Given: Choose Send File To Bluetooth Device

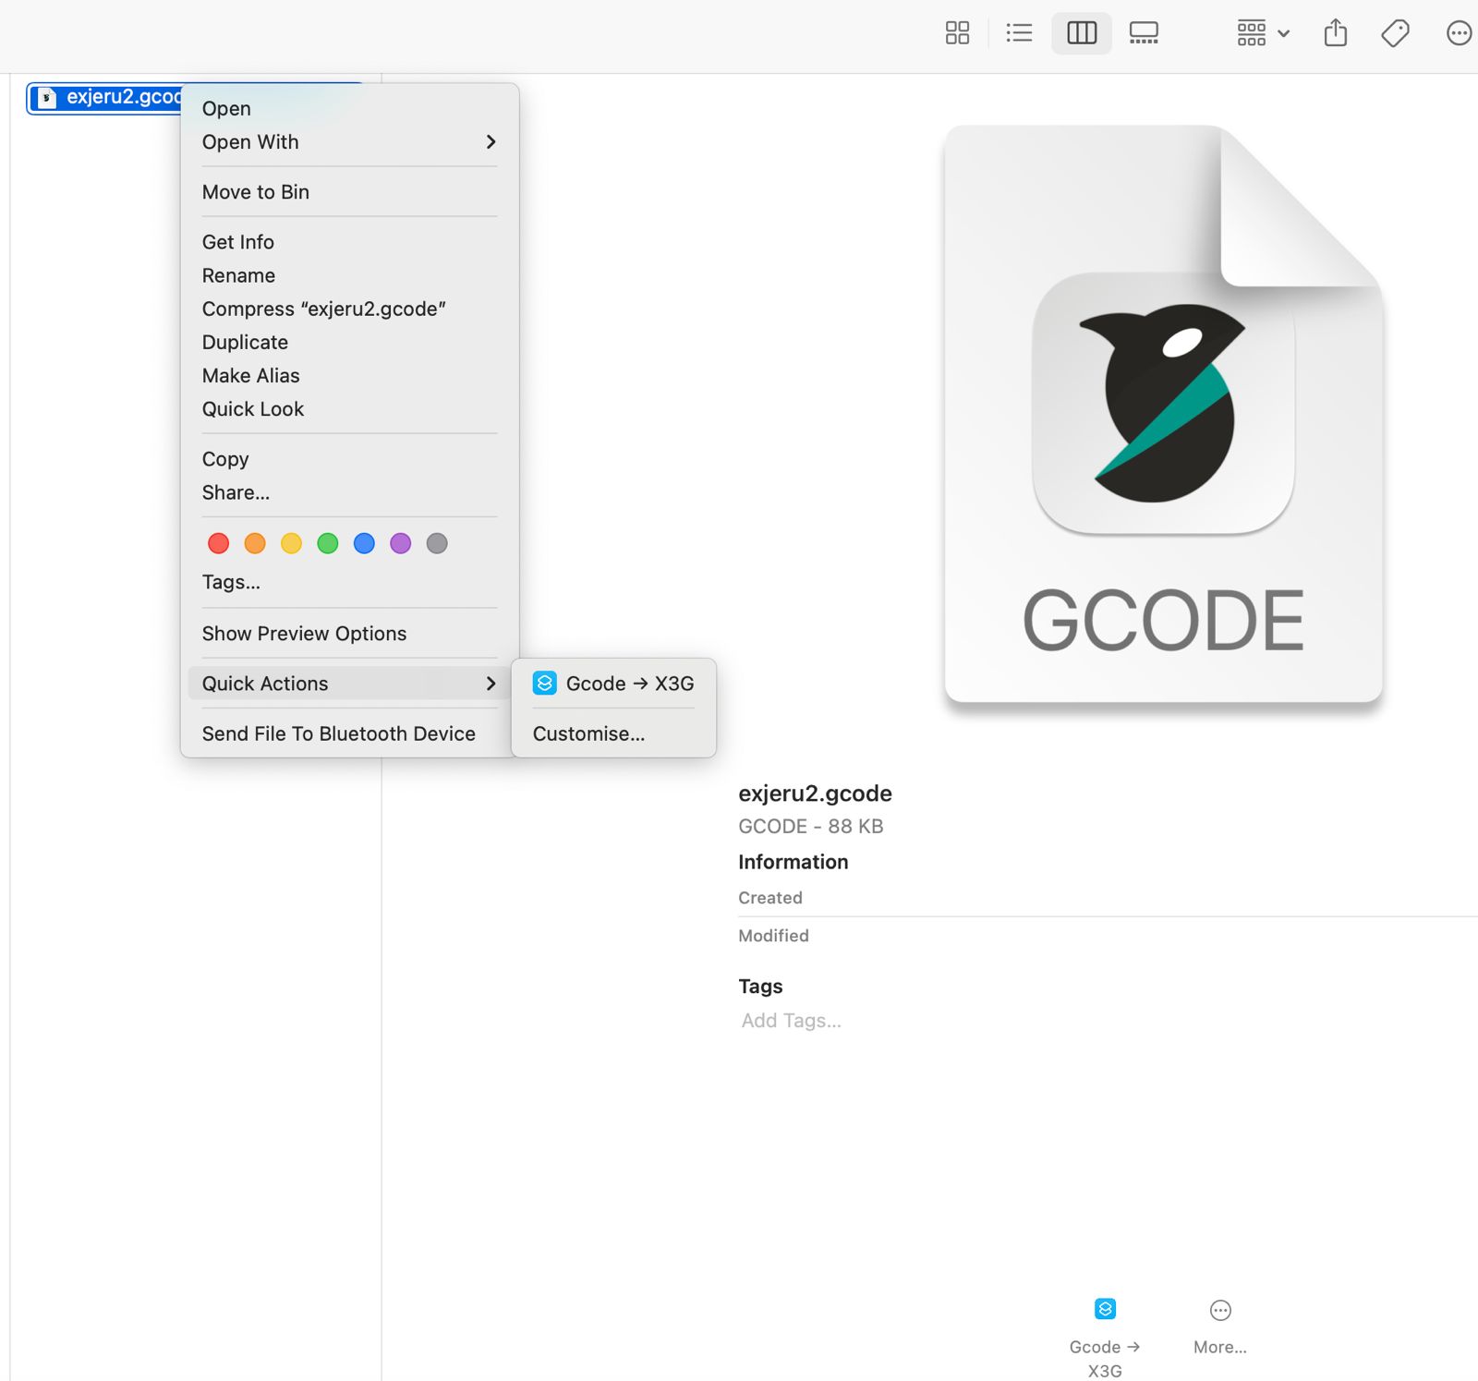Looking at the screenshot, I should (338, 733).
